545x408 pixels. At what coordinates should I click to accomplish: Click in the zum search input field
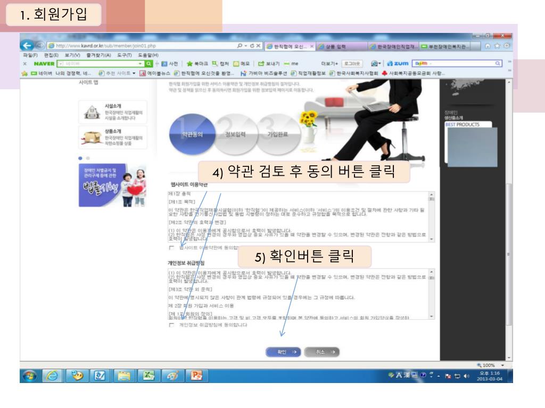[457, 64]
